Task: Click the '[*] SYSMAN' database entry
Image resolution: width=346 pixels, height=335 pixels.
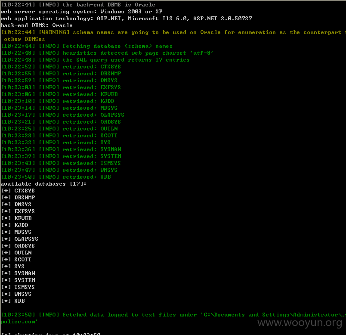Action: [18, 273]
